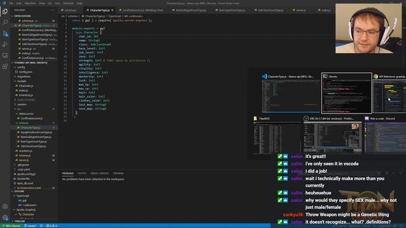Screen dimensions: 406x228
Task: Click the synchronize changes status icon
Action: pos(41,226)
